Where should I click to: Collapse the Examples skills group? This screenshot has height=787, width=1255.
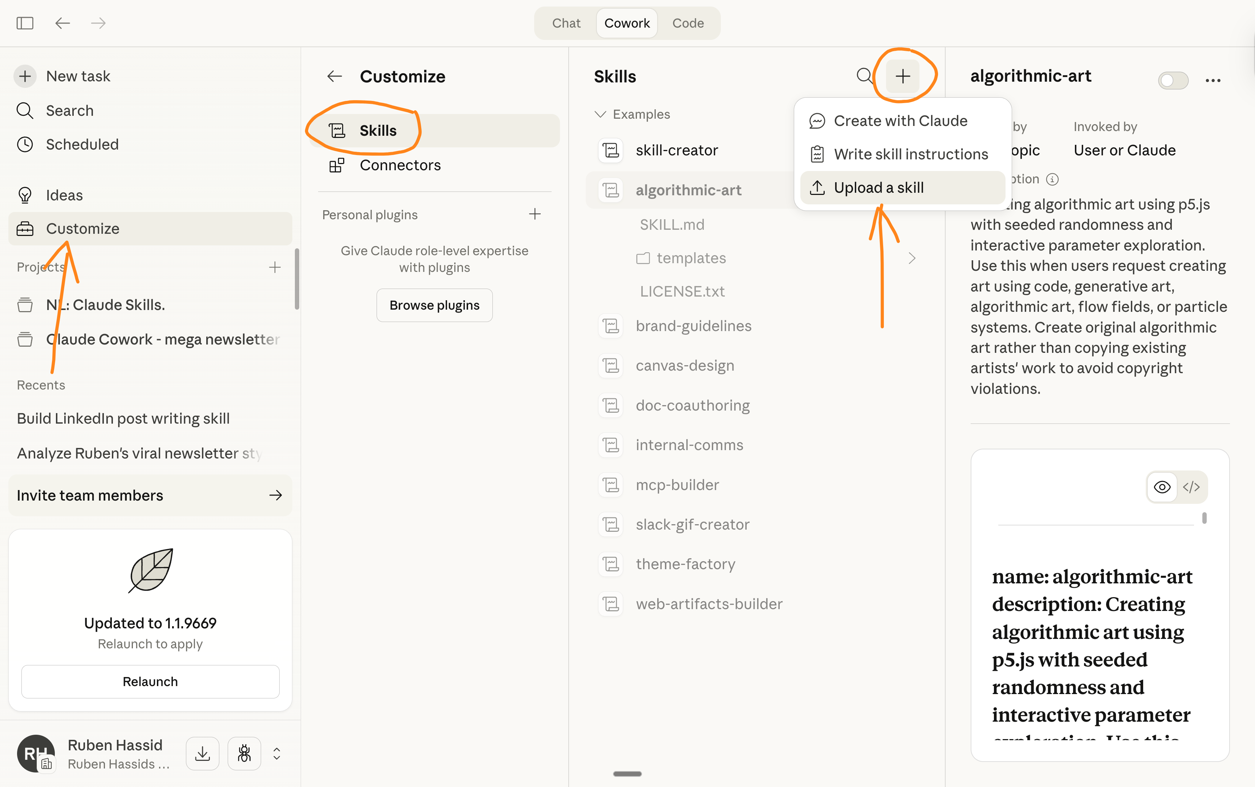(601, 114)
